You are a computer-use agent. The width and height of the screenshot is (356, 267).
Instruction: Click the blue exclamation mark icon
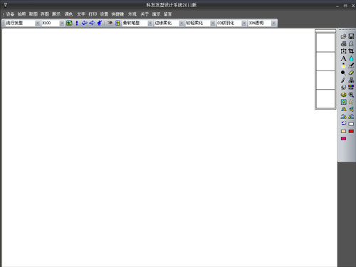[77, 23]
